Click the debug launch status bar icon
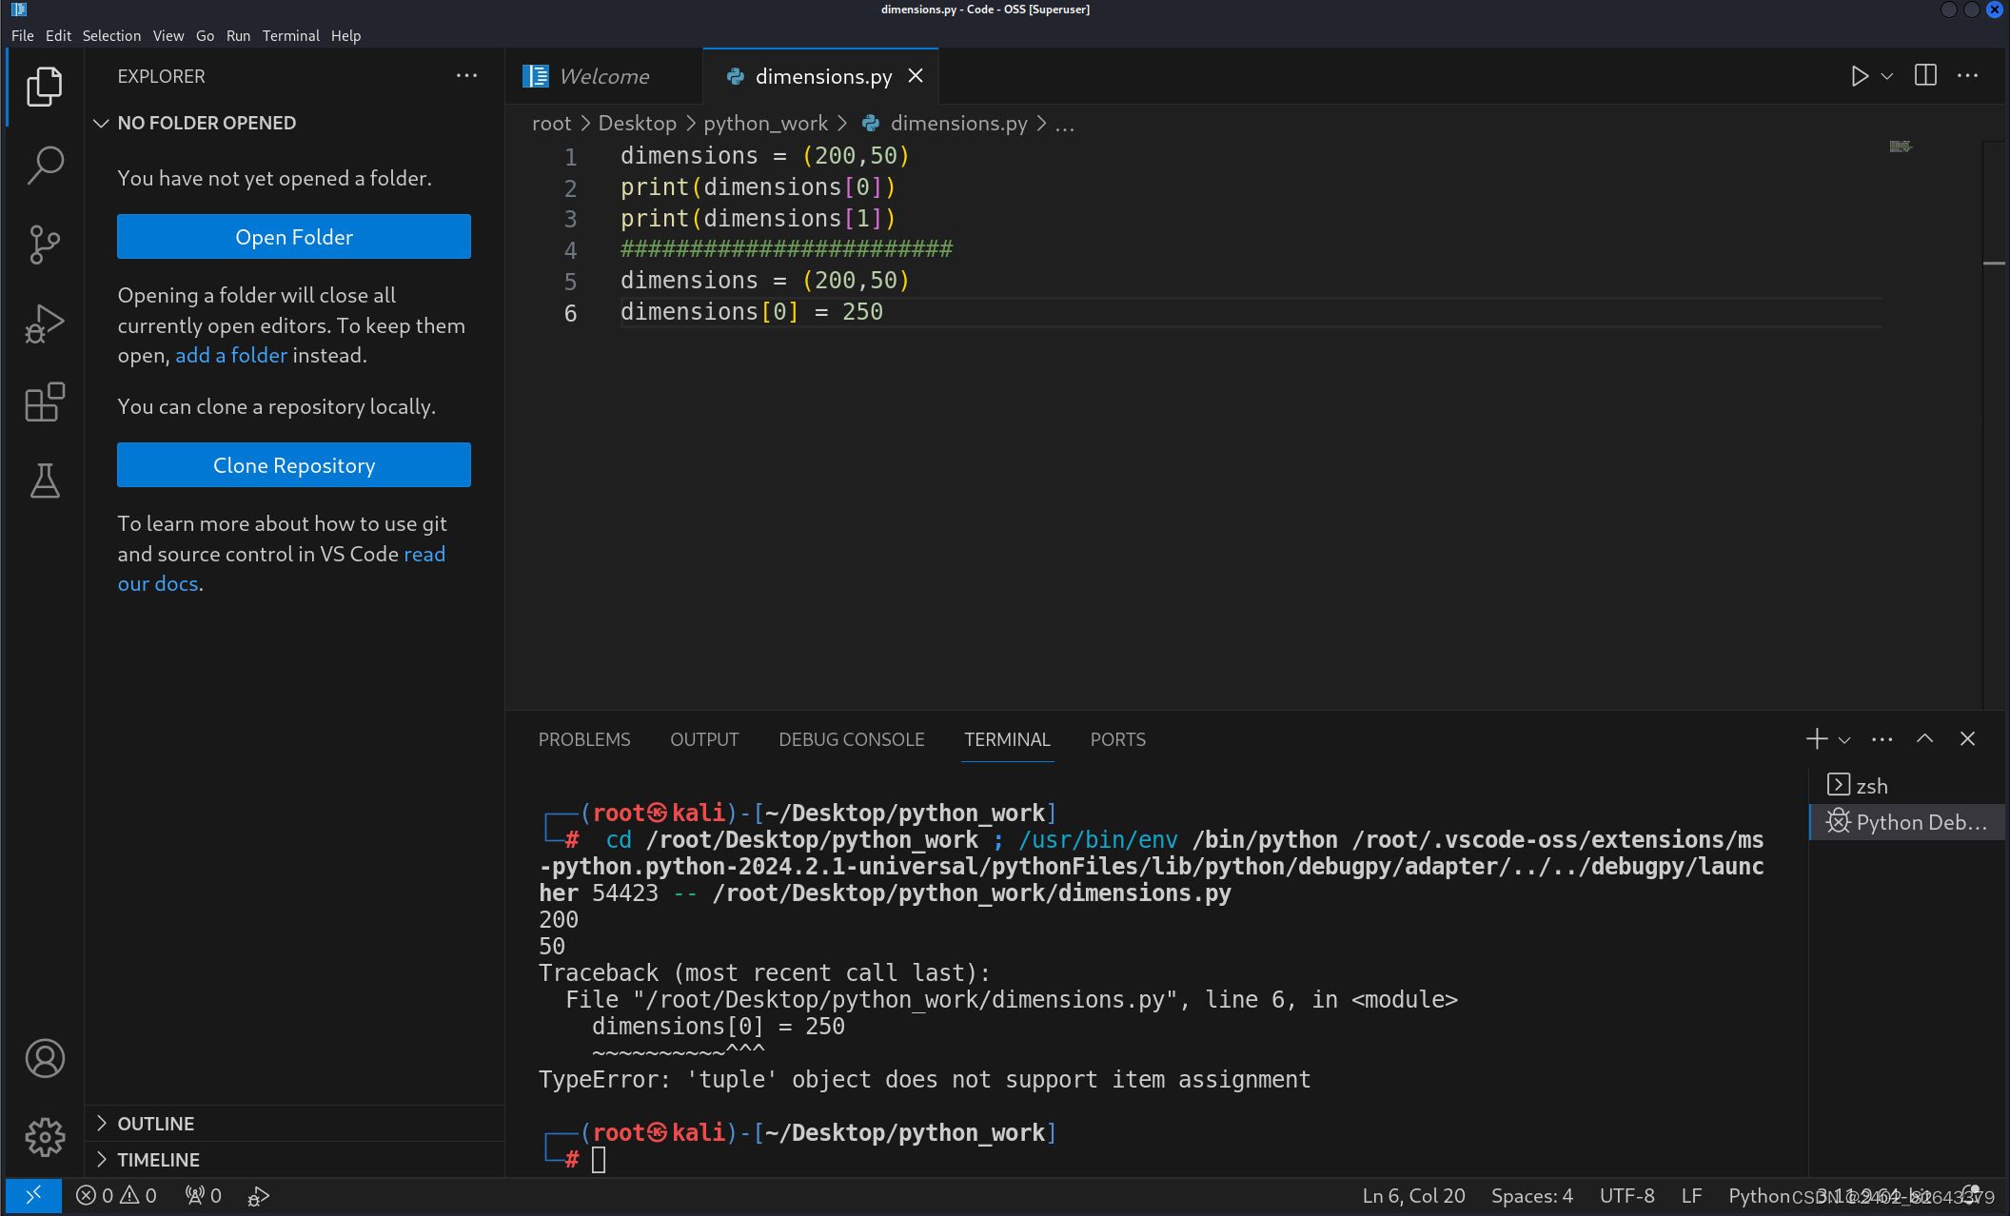The image size is (2010, 1216). point(259,1196)
